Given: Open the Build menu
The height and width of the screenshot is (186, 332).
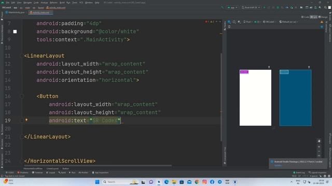Looking at the screenshot, I should pyautogui.click(x=62, y=3).
